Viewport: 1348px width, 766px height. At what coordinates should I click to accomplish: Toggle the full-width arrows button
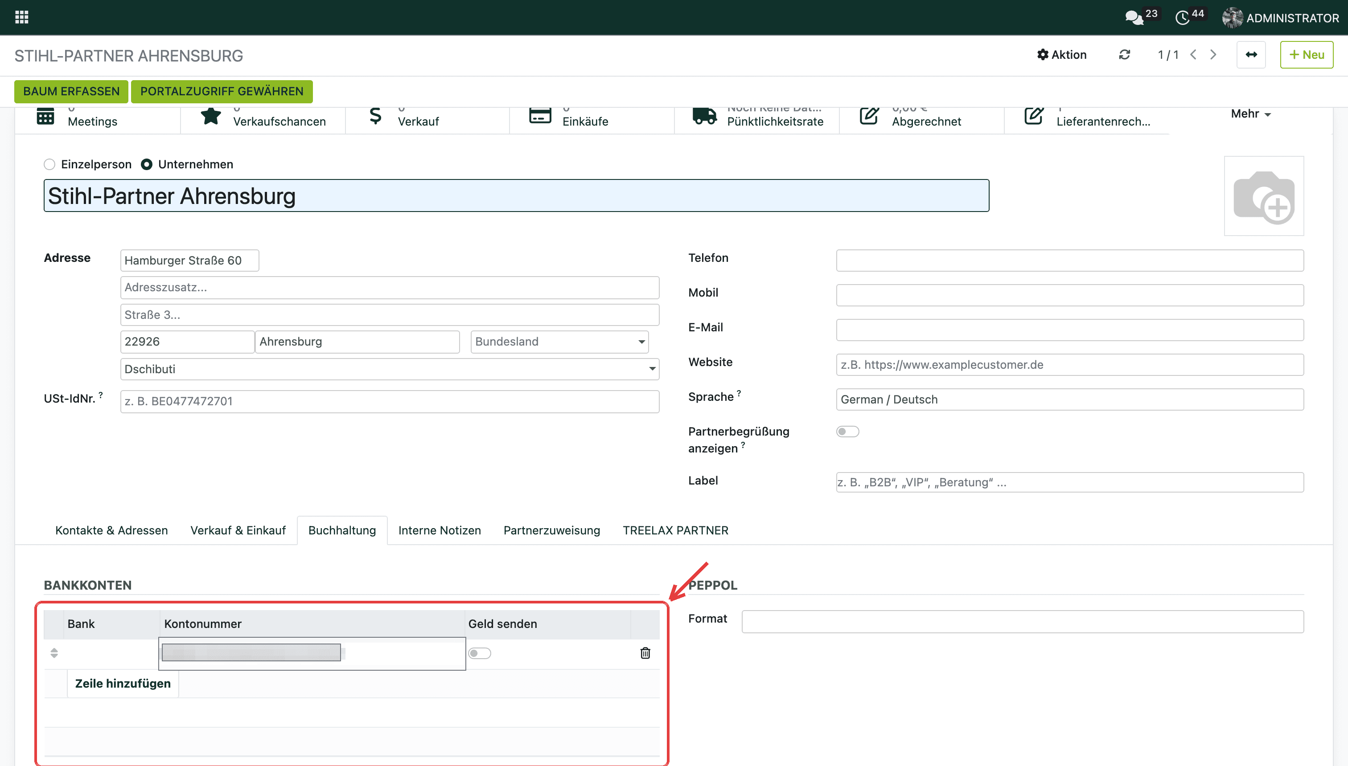(x=1251, y=55)
